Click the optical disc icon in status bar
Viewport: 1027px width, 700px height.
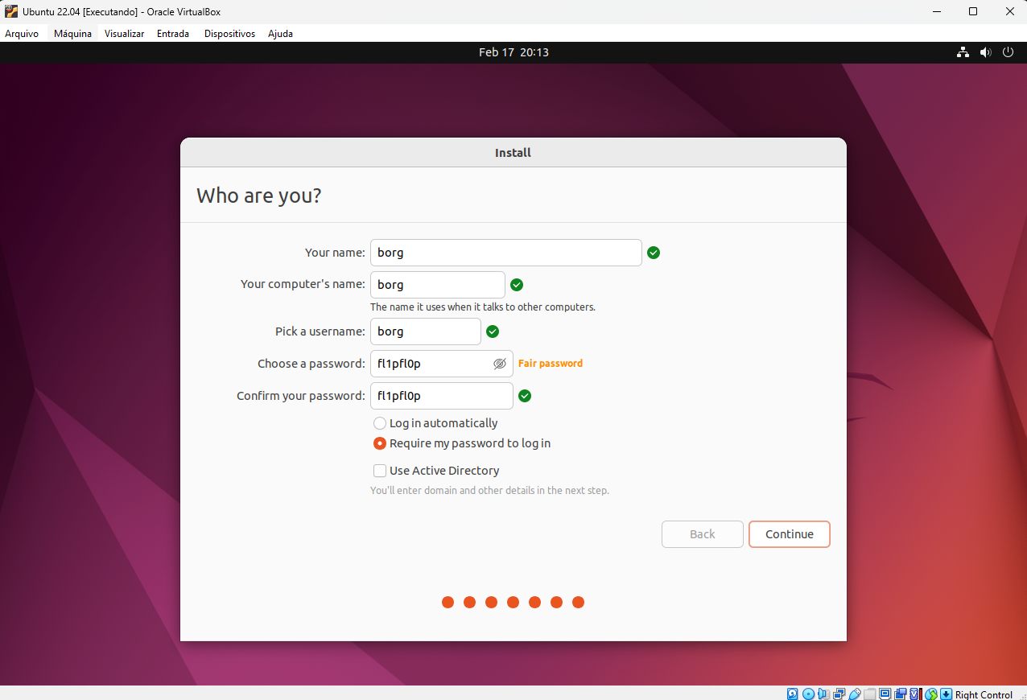point(808,694)
